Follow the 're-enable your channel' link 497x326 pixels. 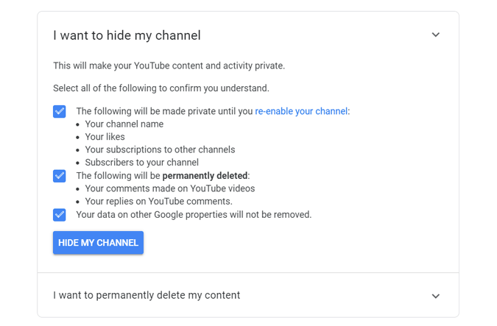[x=301, y=111]
